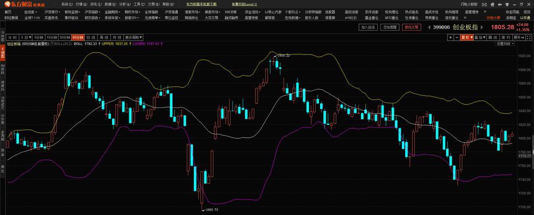Switch to 30分钟 period

(65, 38)
